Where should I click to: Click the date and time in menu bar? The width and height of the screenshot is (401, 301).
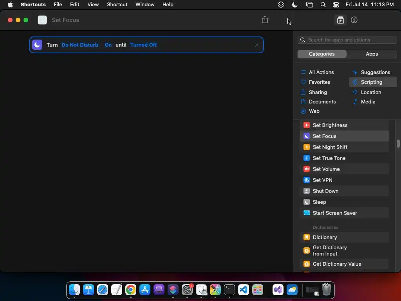(370, 5)
